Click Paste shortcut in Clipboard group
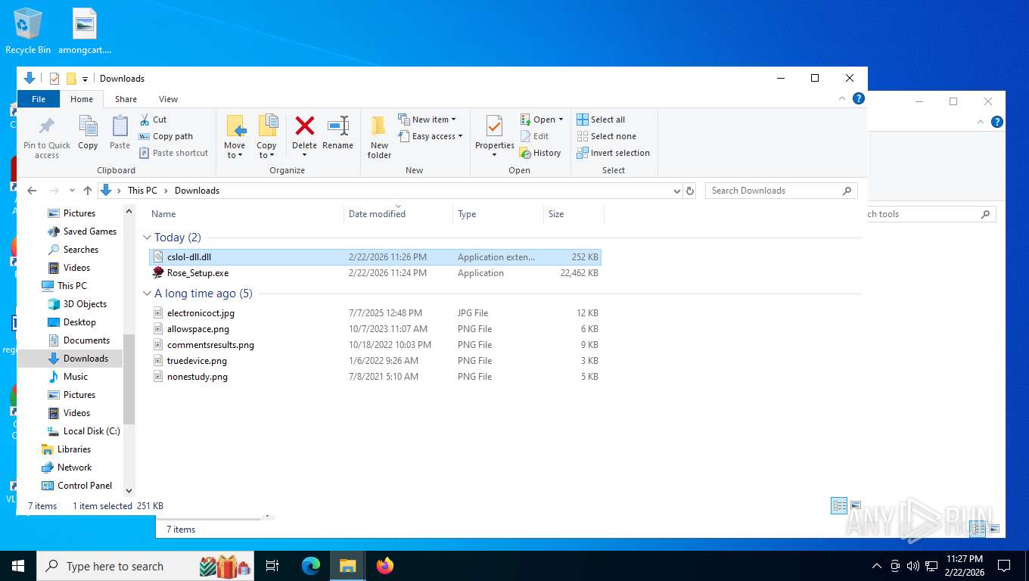The width and height of the screenshot is (1029, 581). click(x=173, y=153)
